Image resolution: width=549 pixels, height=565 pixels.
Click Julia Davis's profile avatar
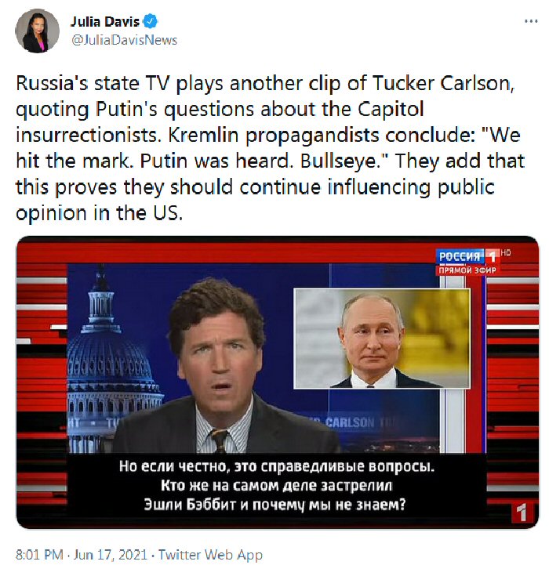[x=37, y=31]
